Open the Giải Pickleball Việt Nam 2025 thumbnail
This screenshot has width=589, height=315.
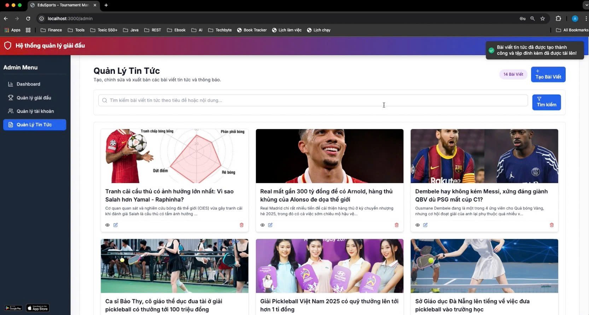(330, 266)
